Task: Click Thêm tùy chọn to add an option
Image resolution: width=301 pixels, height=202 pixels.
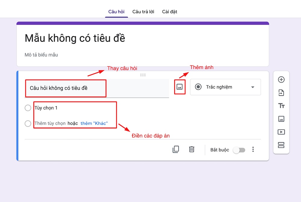Action: (x=50, y=123)
